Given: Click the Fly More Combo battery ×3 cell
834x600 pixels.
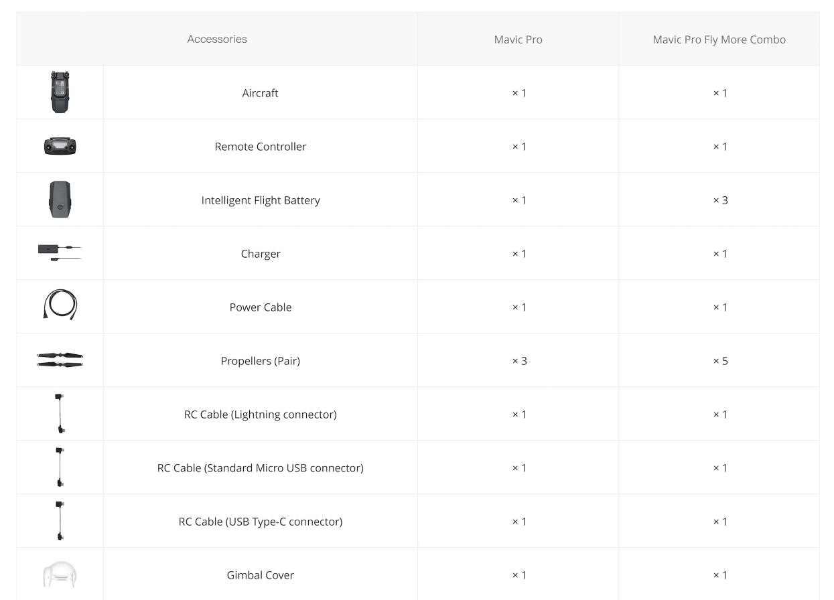Looking at the screenshot, I should 720,200.
